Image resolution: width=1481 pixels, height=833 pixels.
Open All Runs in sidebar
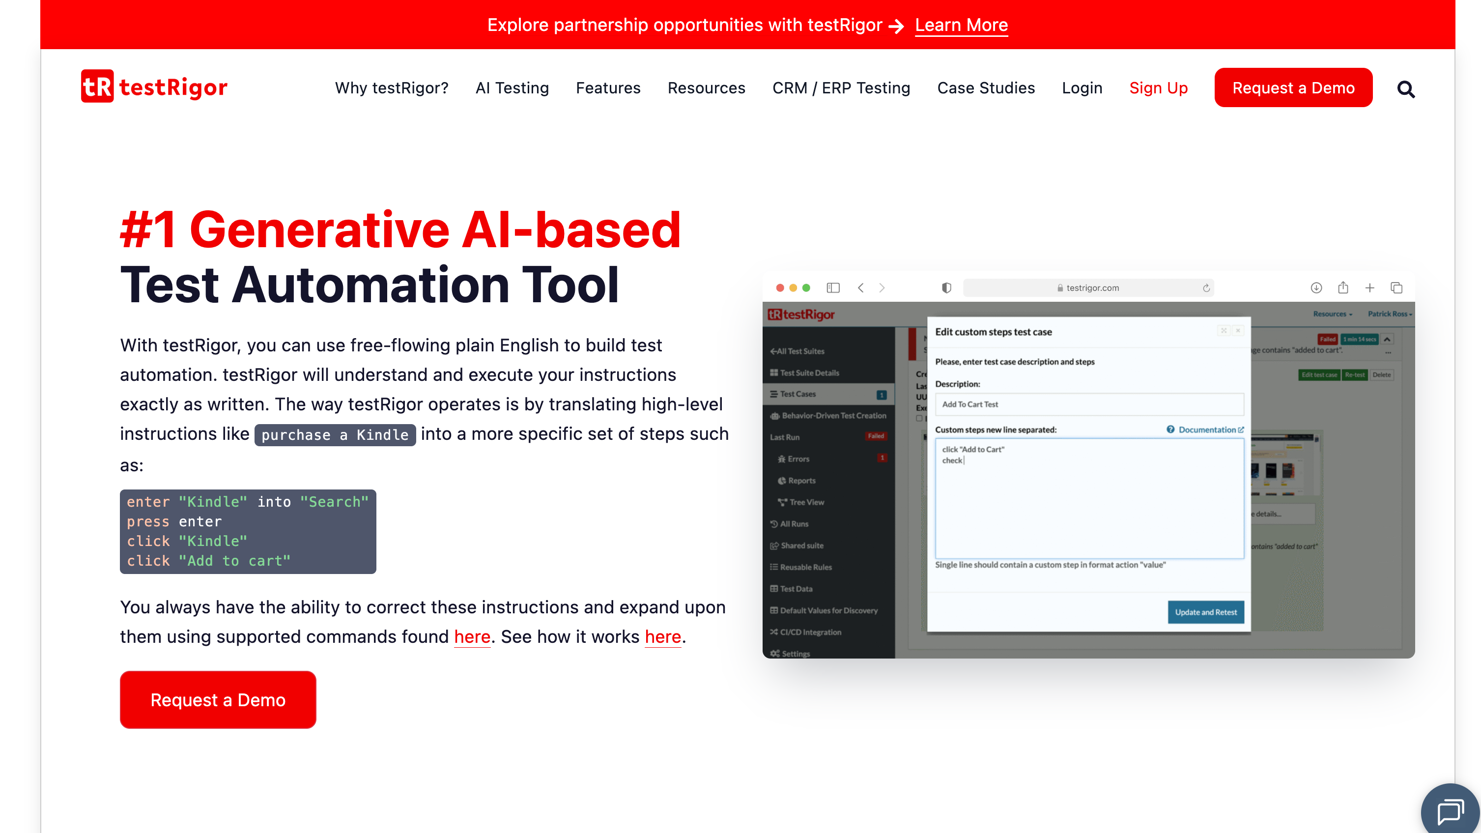click(x=789, y=524)
